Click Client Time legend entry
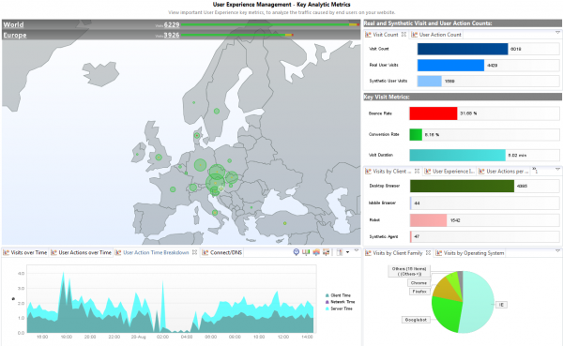 (x=338, y=295)
